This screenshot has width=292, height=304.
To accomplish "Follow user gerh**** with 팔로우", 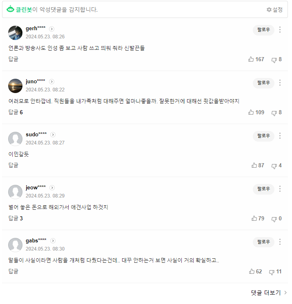I will (x=263, y=29).
